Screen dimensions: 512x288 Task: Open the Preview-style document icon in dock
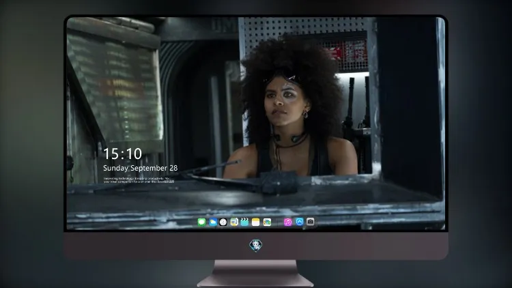coord(234,222)
